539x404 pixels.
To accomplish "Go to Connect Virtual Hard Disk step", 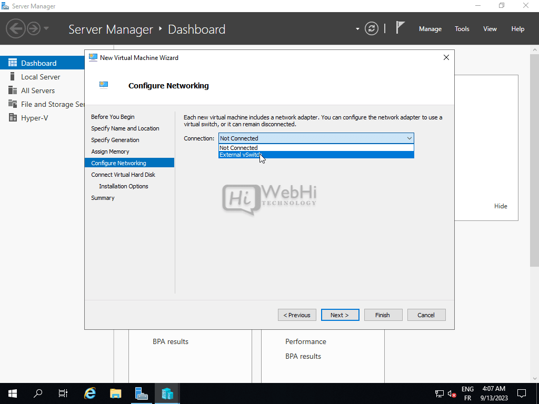I will pos(123,175).
